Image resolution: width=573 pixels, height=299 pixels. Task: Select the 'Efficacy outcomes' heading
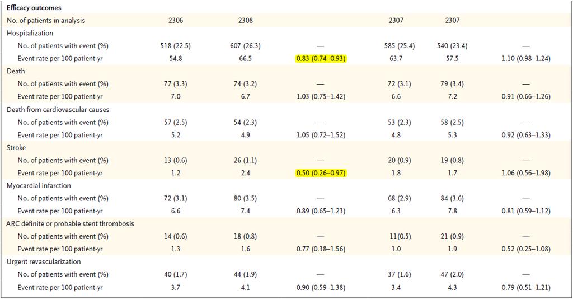(34, 8)
